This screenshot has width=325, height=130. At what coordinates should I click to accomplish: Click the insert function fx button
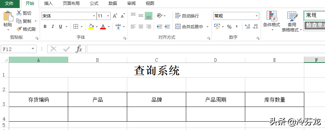point(79,49)
